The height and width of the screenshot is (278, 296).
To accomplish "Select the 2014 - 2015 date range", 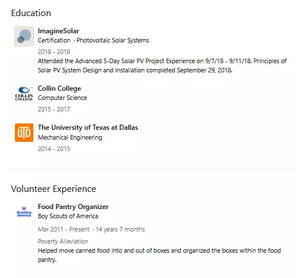I will [x=54, y=149].
